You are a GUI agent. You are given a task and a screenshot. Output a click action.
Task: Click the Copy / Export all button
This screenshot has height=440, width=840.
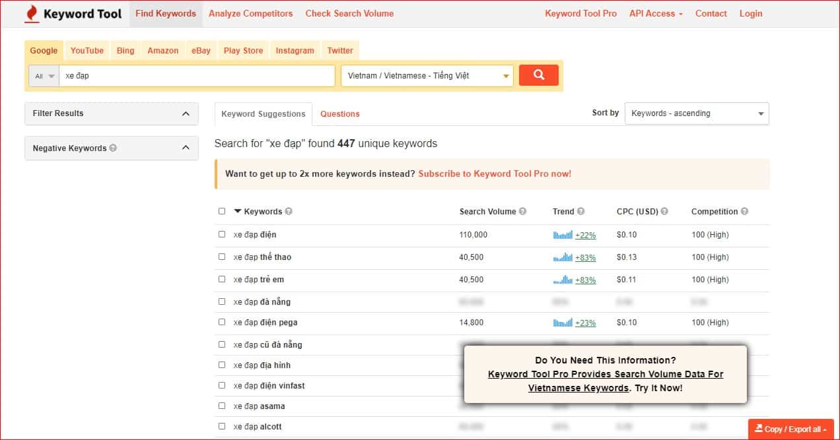[x=790, y=429]
